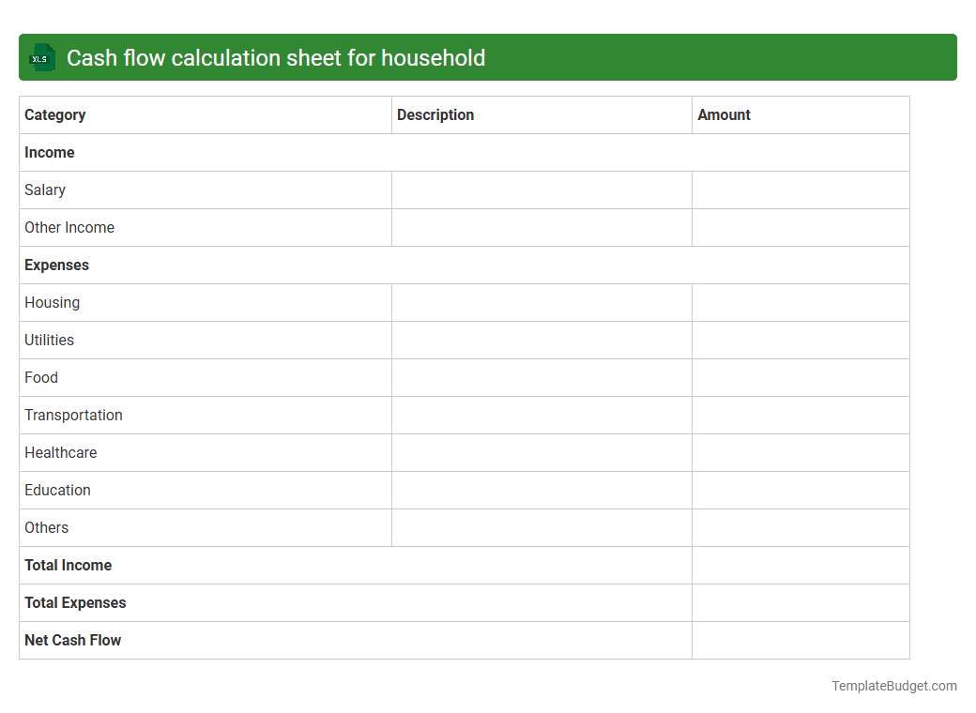Screen dimensions: 976x713
Task: Select the spreadsheet icon in the header banner
Action: pos(41,57)
